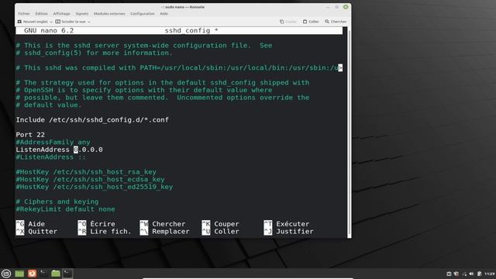Image resolution: width=496 pixels, height=279 pixels.
Task: Launch Firefox from the taskbar
Action: coord(32,274)
